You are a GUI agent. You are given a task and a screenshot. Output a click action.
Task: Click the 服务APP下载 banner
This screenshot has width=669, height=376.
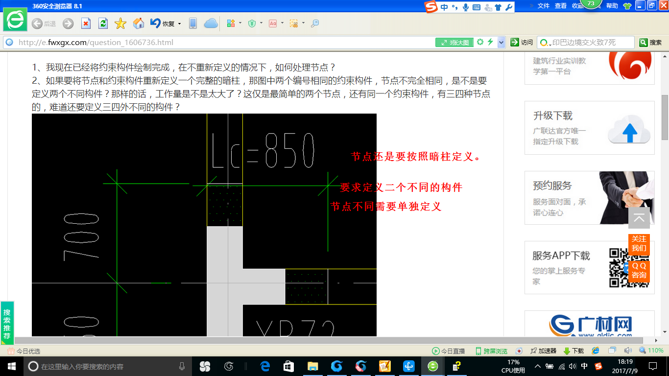590,267
